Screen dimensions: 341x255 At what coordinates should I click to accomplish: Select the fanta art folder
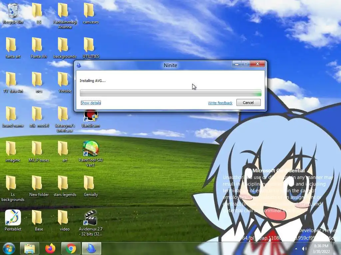(x=13, y=48)
